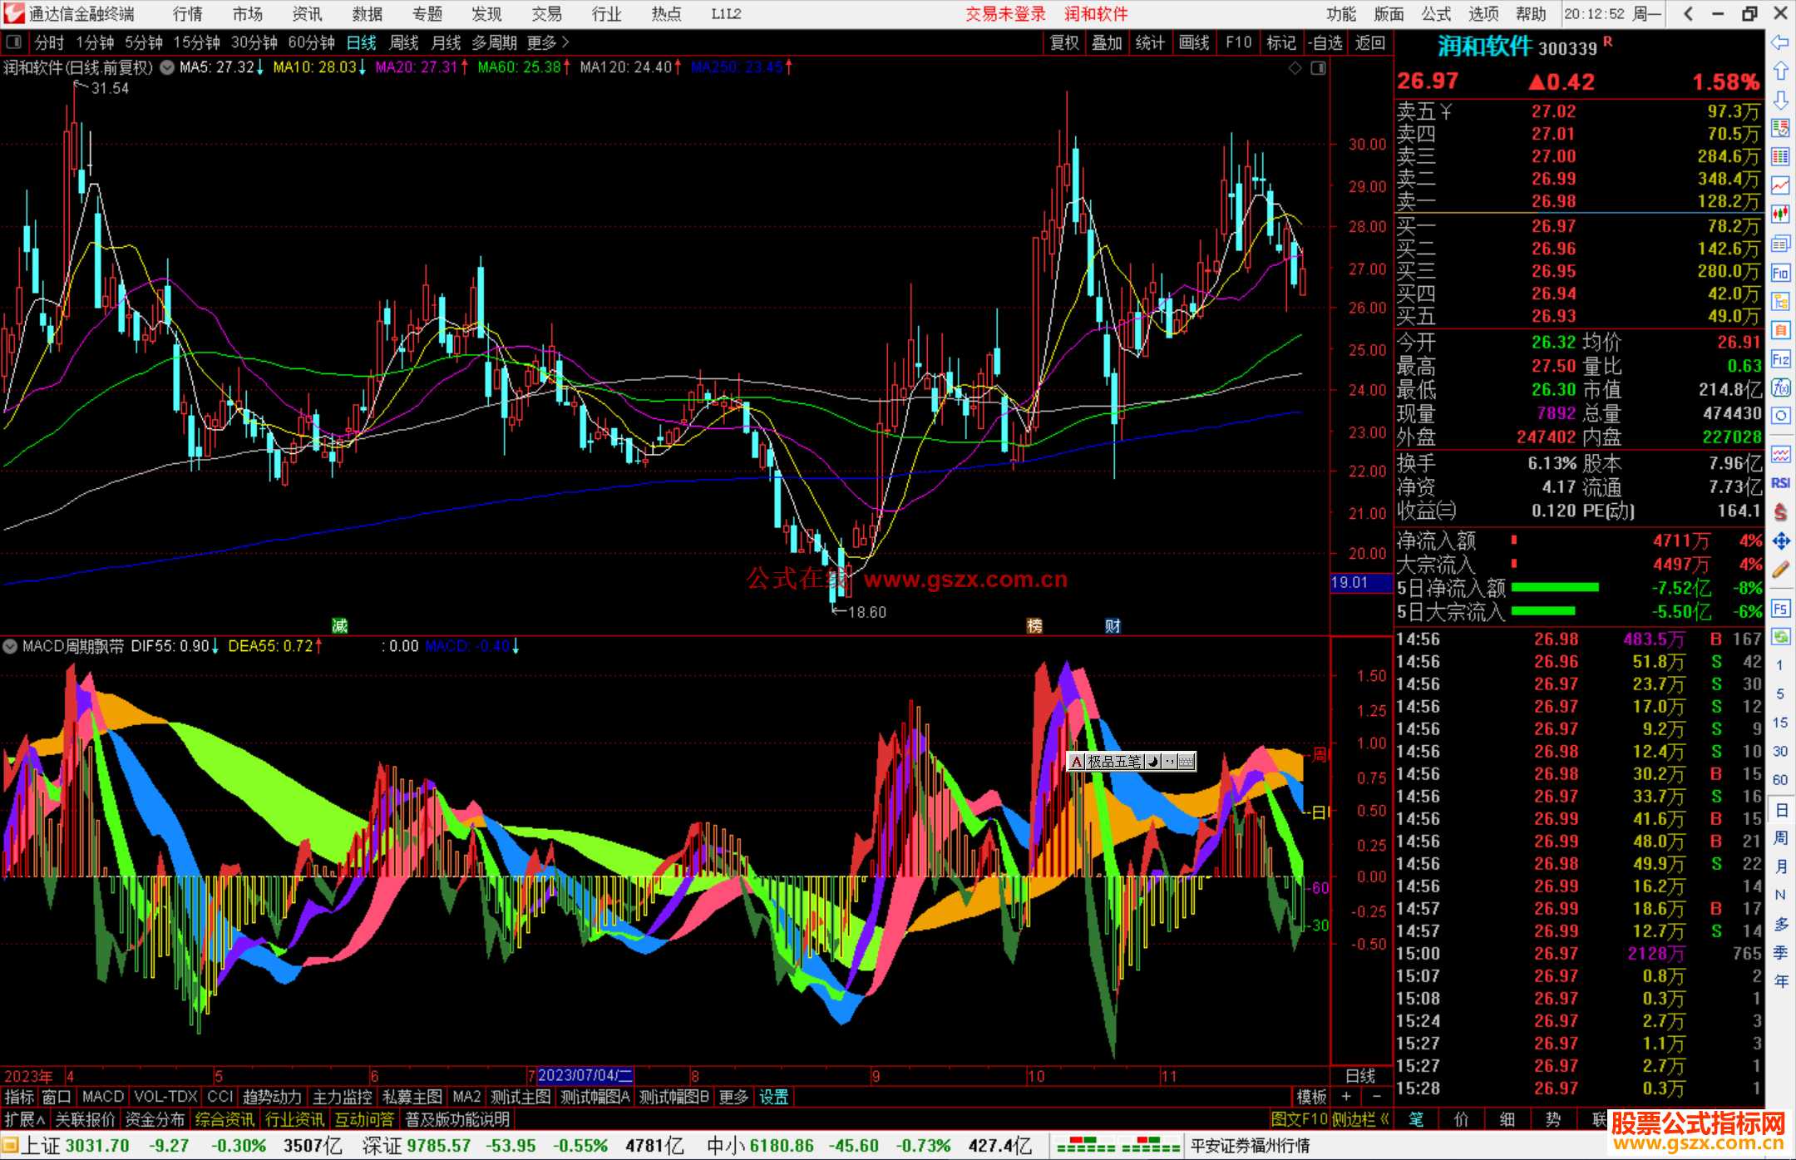Screen dimensions: 1796x1160
Task: Click the back arrow icon atop right sidebar
Action: pos(1780,42)
